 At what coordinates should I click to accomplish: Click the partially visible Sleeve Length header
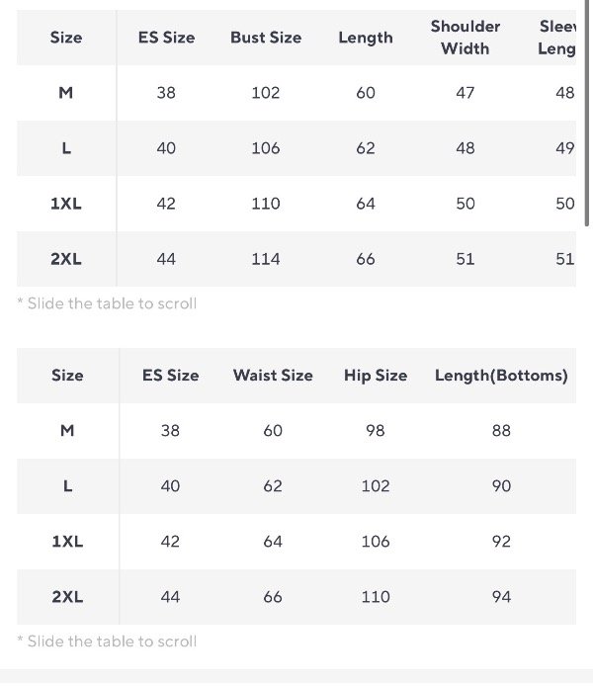point(558,37)
